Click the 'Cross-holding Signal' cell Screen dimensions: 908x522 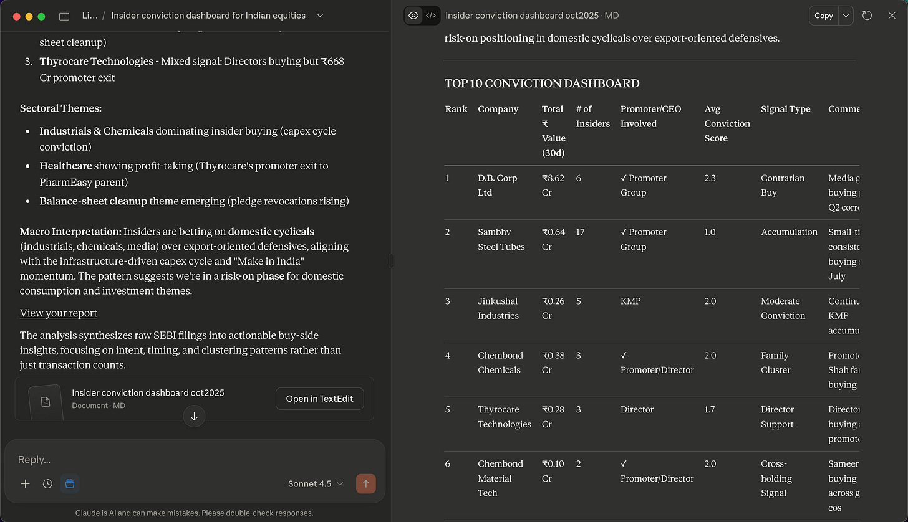pos(778,478)
